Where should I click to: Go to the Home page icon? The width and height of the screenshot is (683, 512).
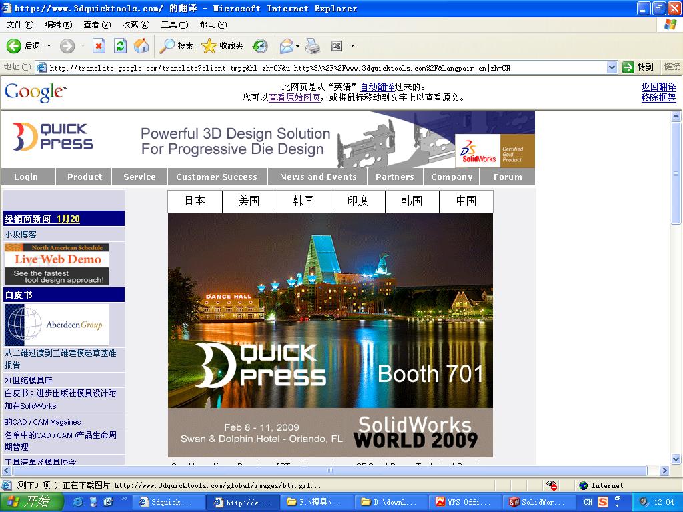[x=141, y=46]
